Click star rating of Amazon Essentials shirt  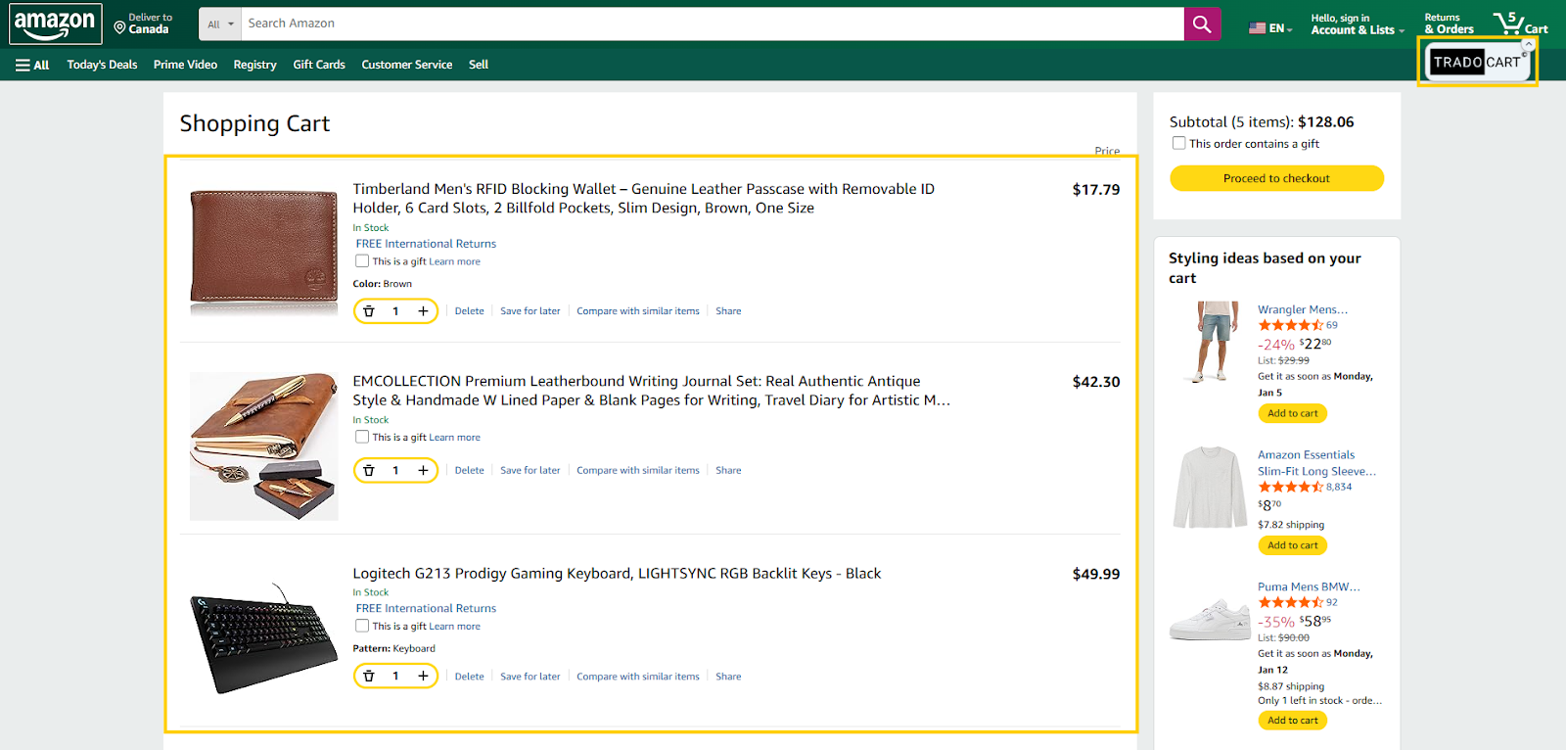[1290, 487]
